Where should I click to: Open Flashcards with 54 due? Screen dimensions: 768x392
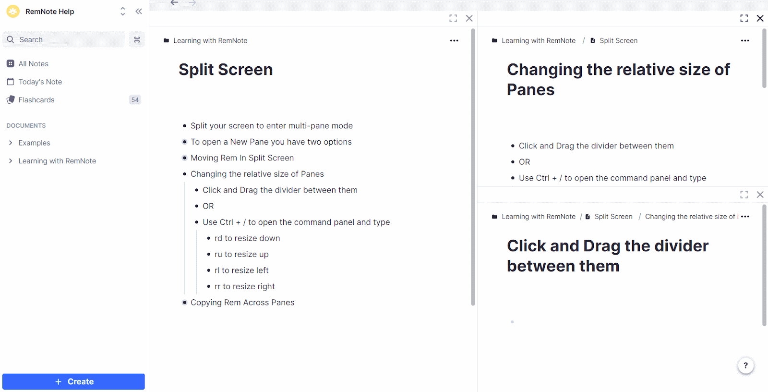click(36, 100)
